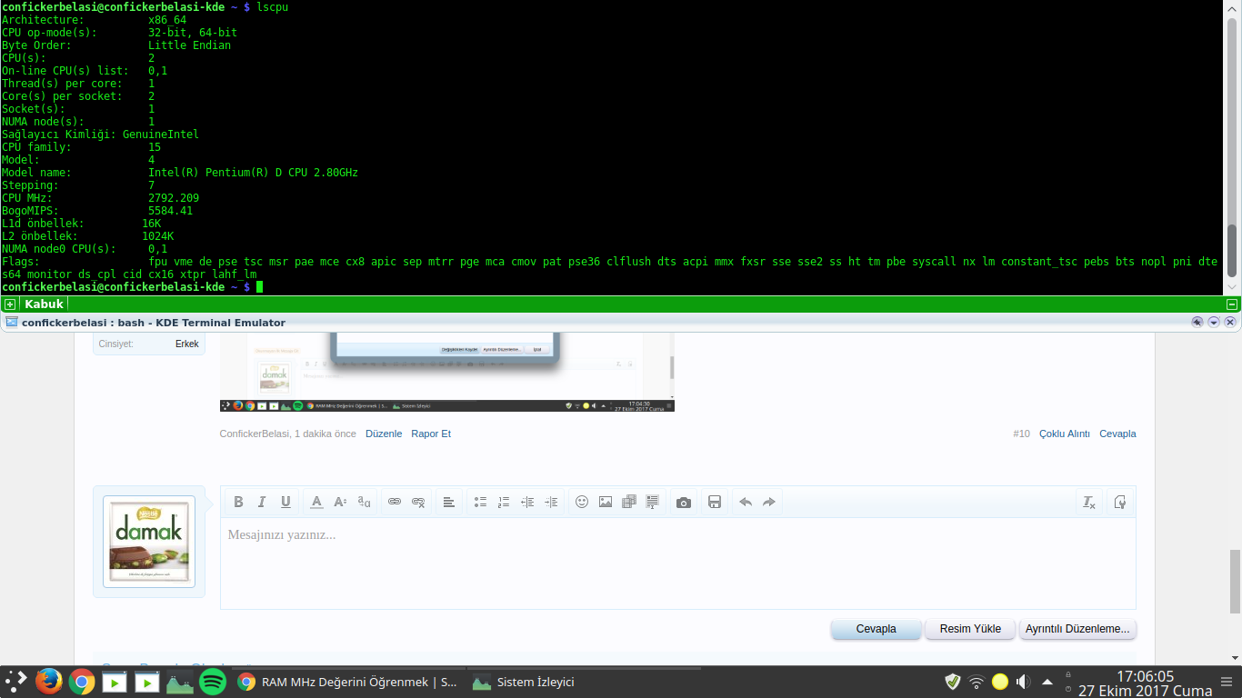Open the Wi-Fi network tray applet
1242x698 pixels.
point(977,682)
